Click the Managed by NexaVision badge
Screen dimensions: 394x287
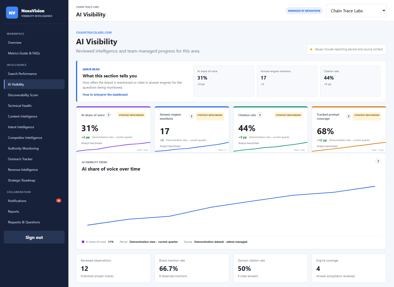coord(304,11)
